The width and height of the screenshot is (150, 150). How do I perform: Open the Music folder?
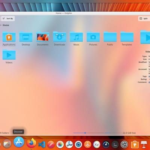pos(76,37)
